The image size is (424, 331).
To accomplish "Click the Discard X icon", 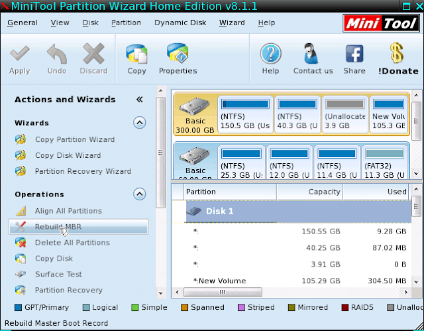I will [93, 53].
